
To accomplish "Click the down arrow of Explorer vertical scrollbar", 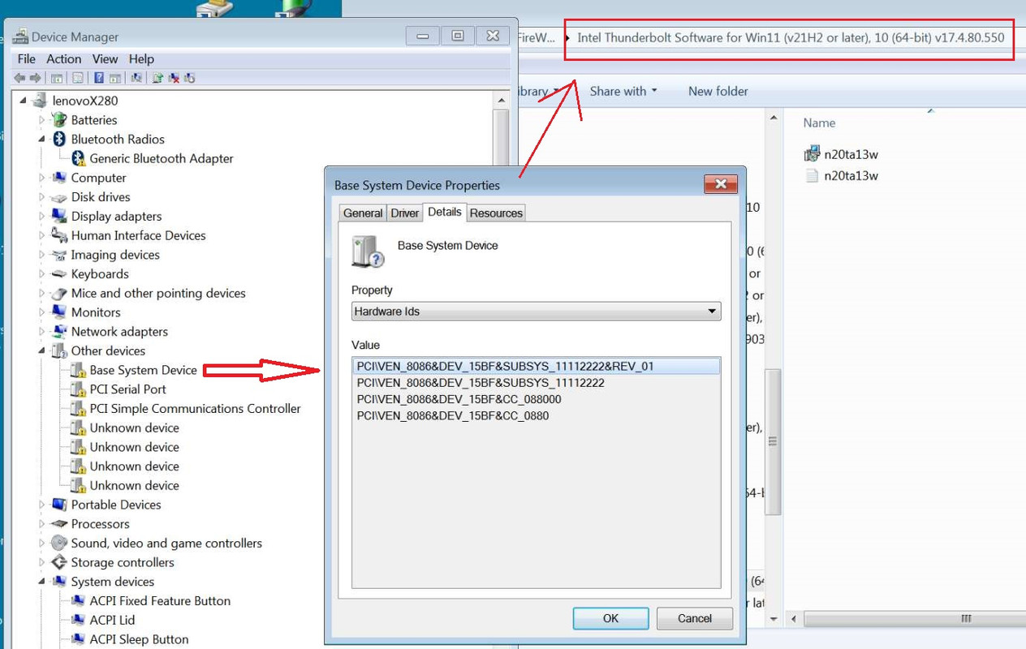I will click(774, 619).
